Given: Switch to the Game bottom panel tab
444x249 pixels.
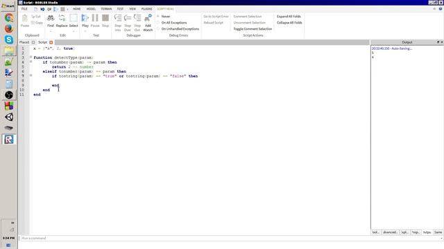Looking at the screenshot, I should (x=438, y=232).
